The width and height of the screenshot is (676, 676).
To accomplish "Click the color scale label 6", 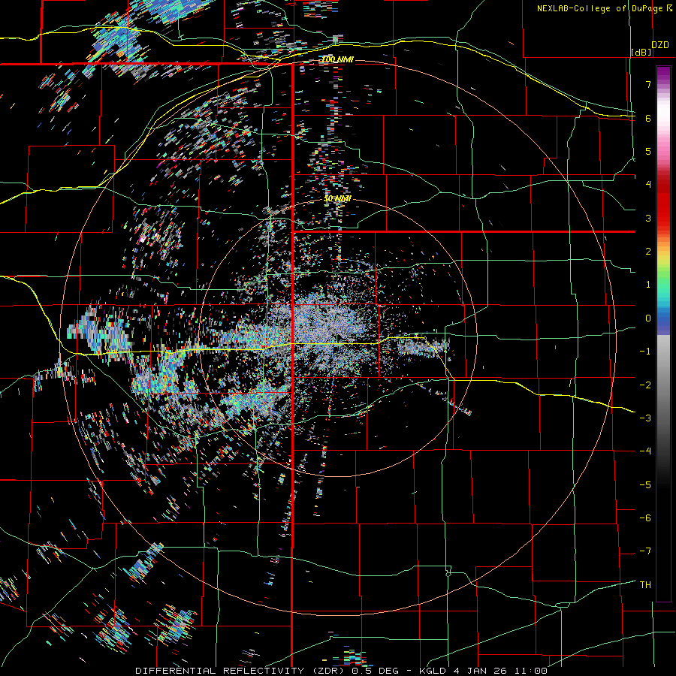I will tap(648, 118).
